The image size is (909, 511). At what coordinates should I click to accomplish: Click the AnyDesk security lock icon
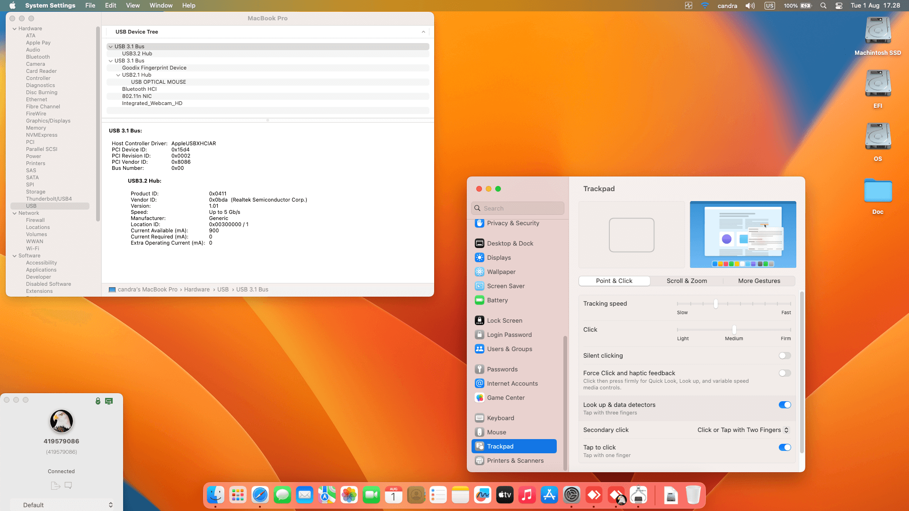coord(98,401)
